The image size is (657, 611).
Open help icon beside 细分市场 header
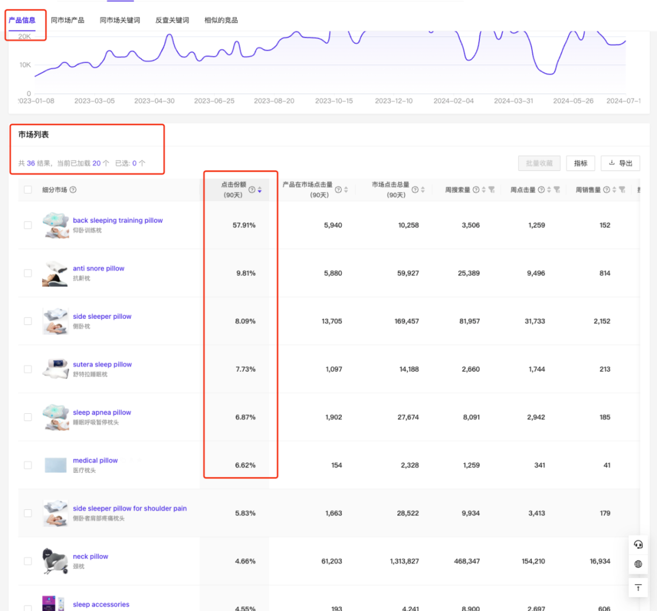73,190
